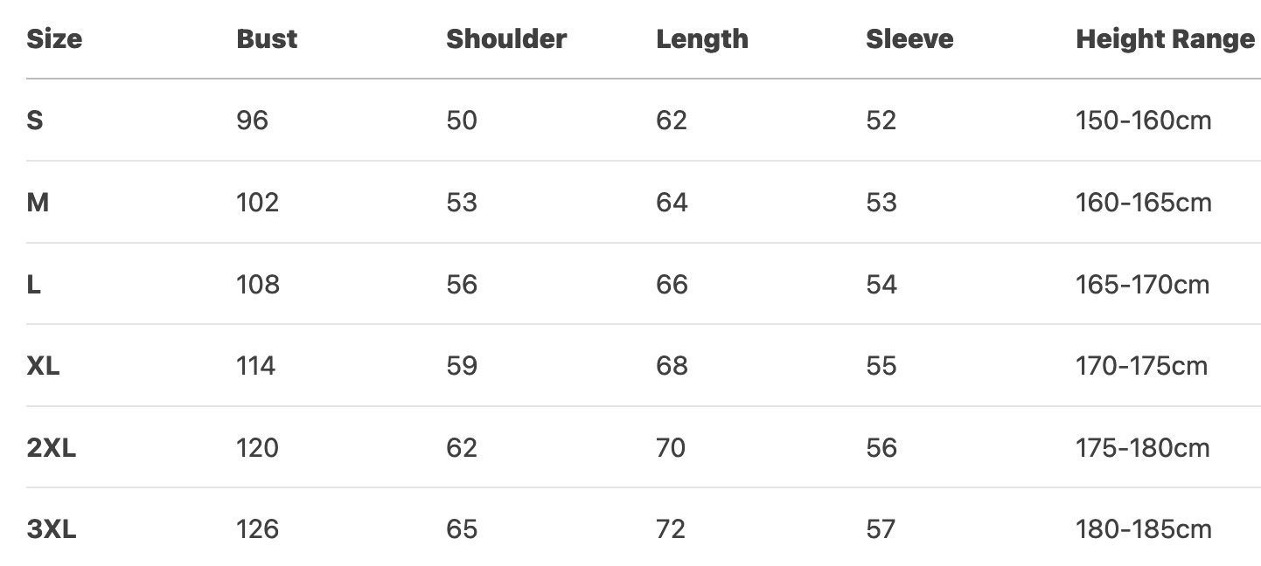The image size is (1261, 566).
Task: Click the Size column header
Action: point(54,39)
